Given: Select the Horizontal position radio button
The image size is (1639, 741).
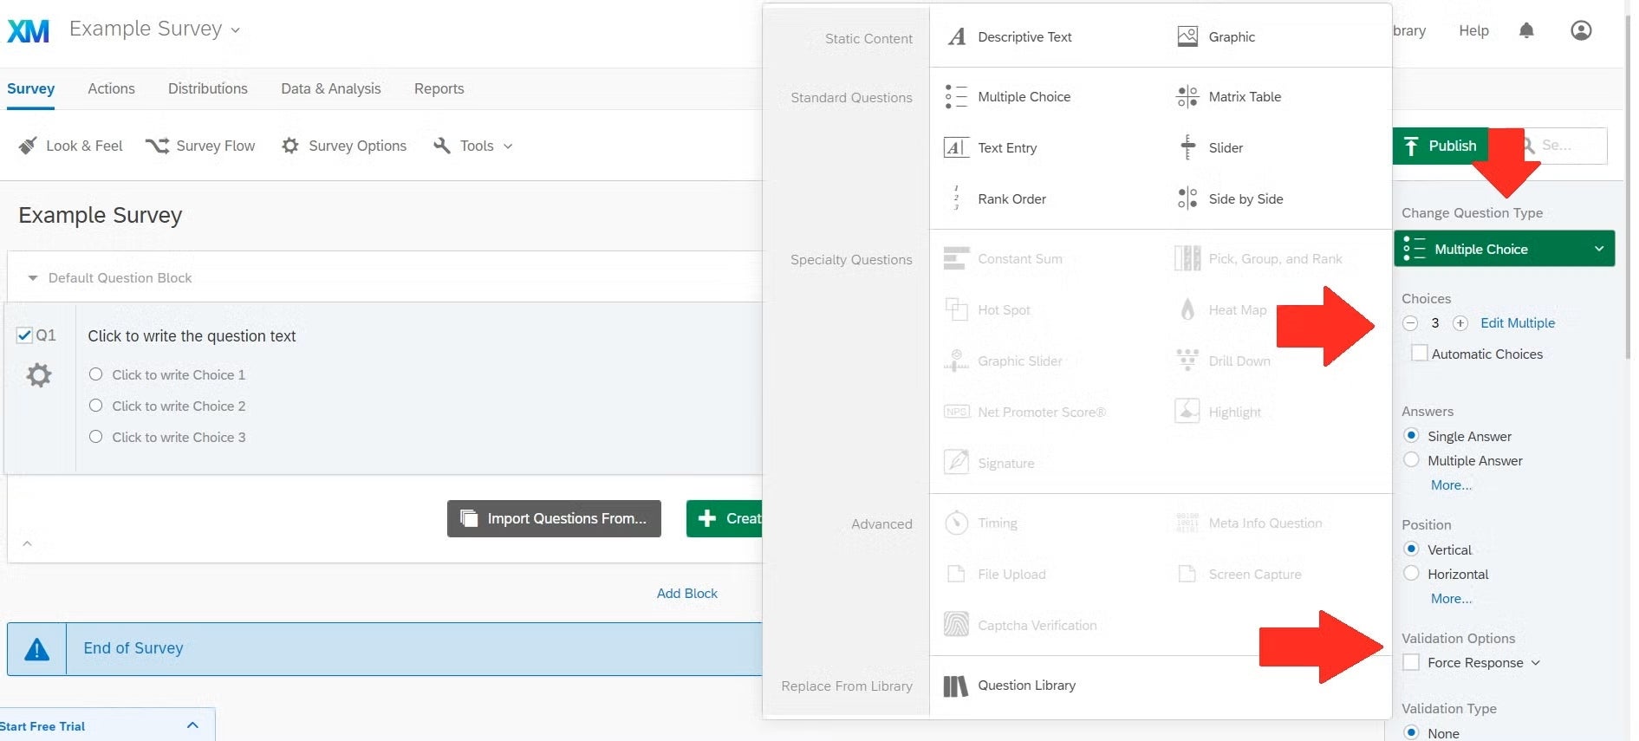Looking at the screenshot, I should tap(1411, 574).
